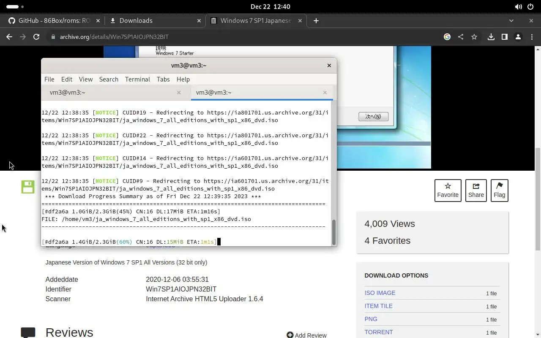The width and height of the screenshot is (541, 338).
Task: Bookmark this page with star icon
Action: [x=474, y=37]
